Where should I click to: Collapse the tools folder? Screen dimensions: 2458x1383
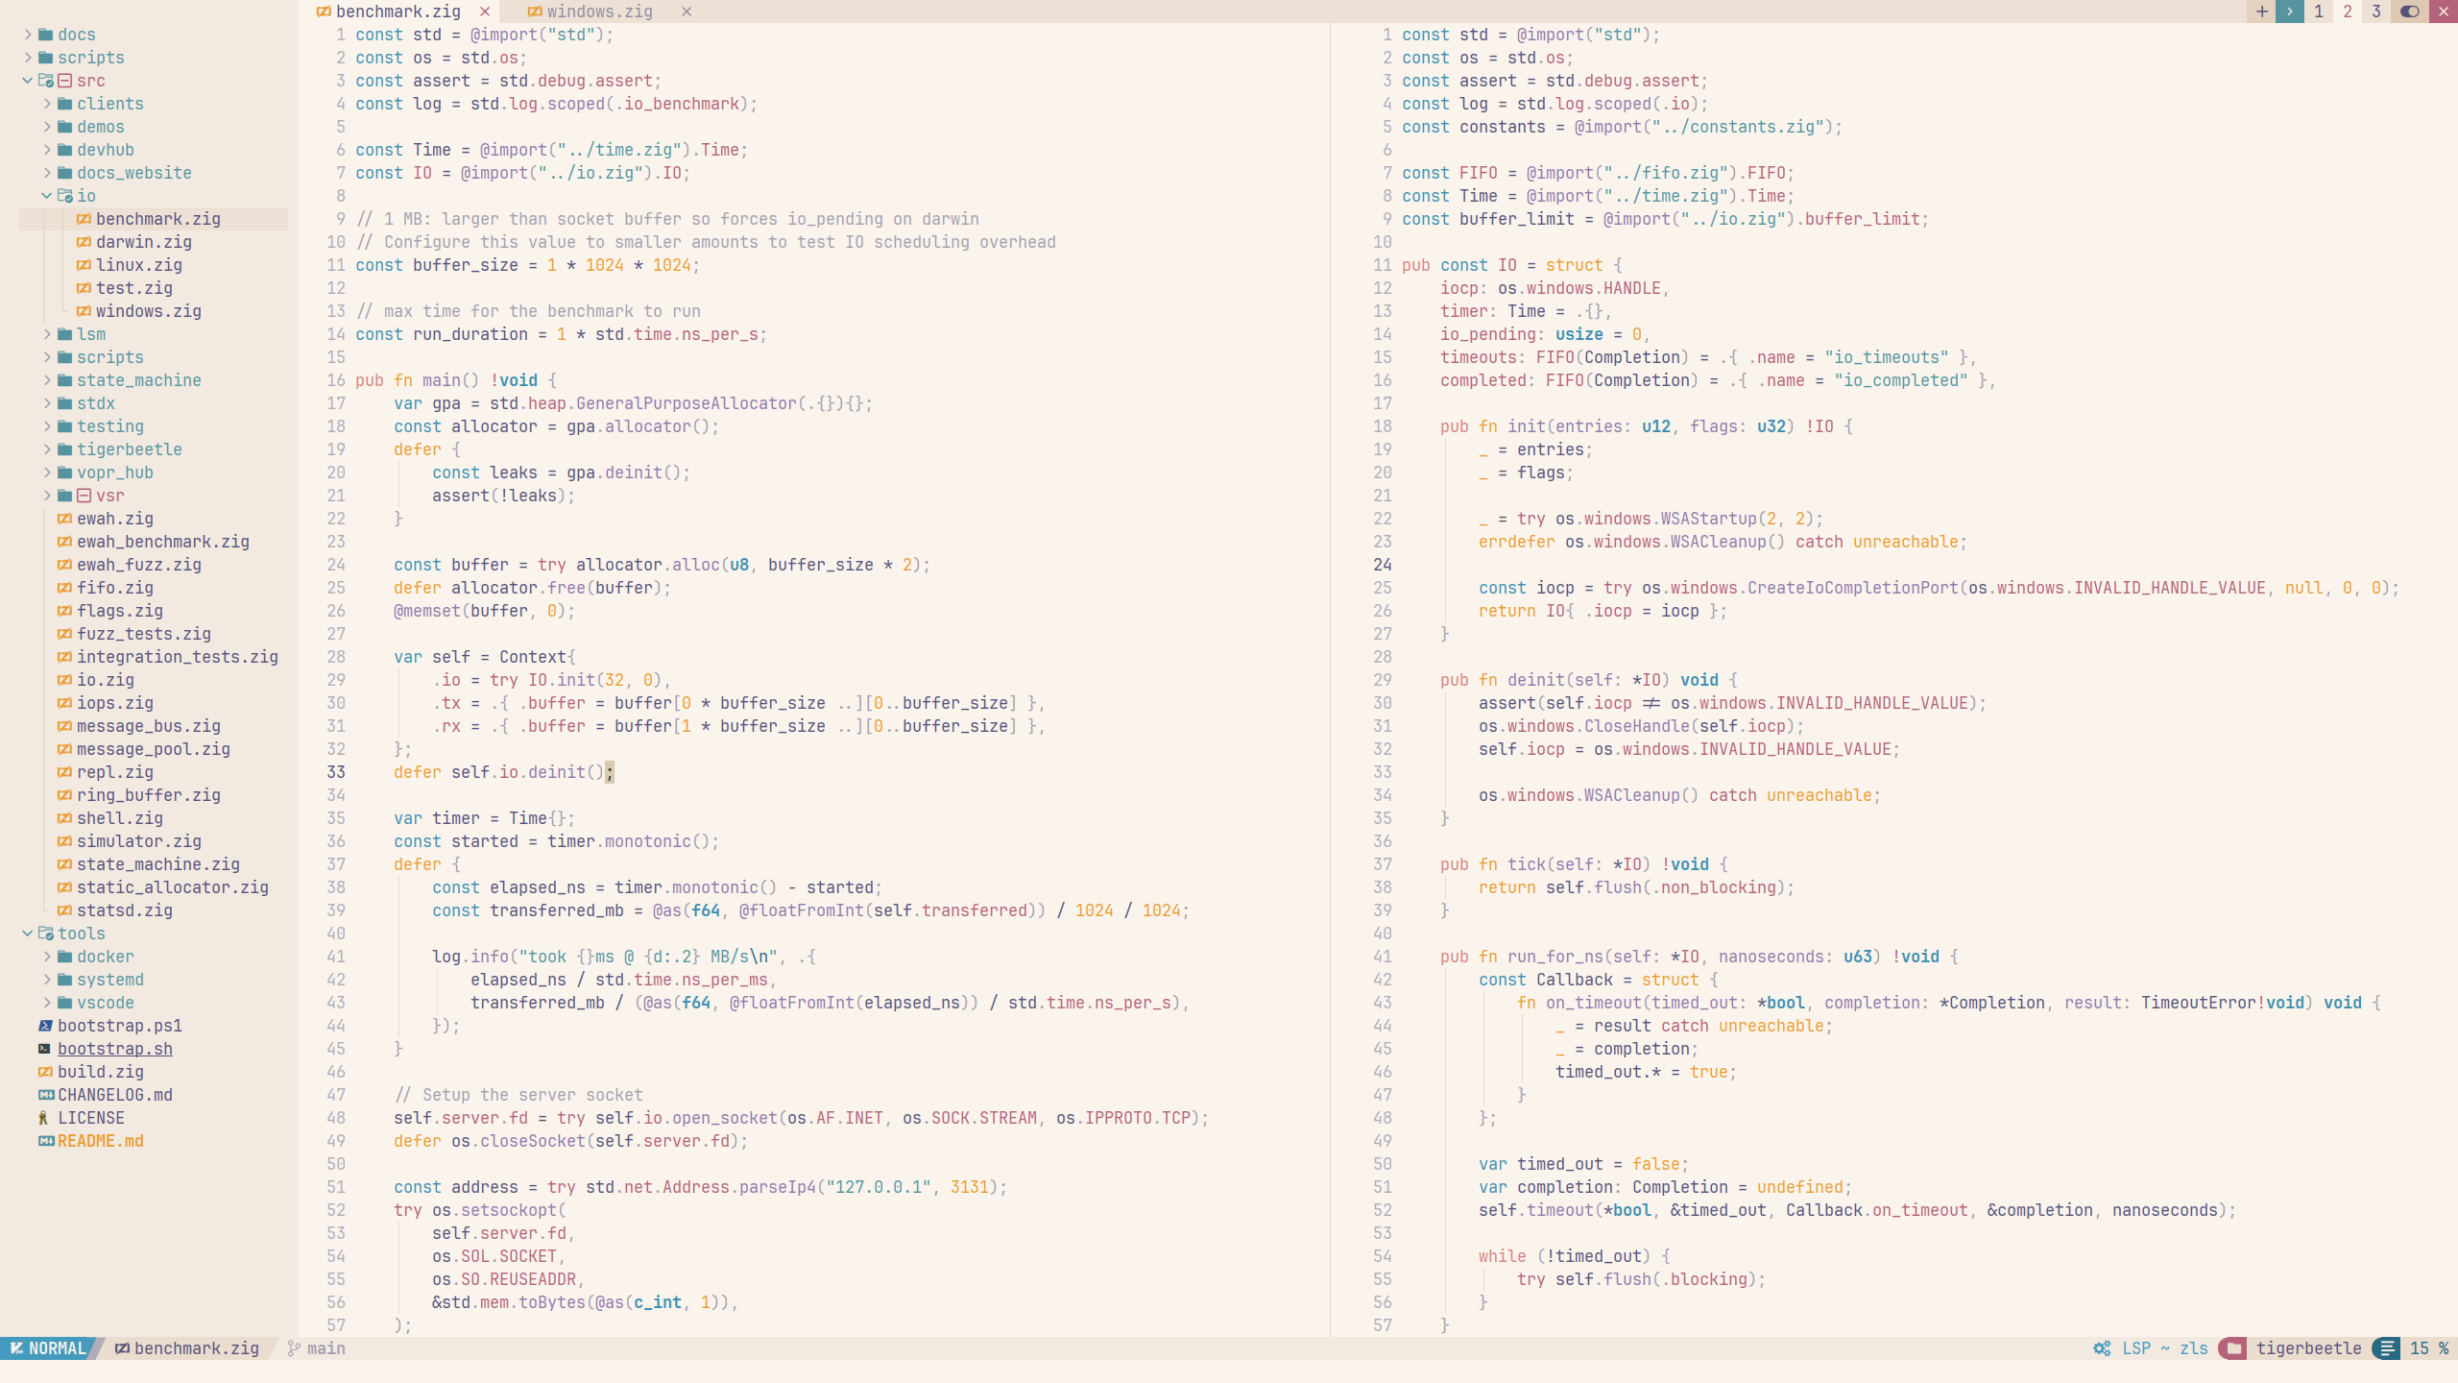point(28,934)
